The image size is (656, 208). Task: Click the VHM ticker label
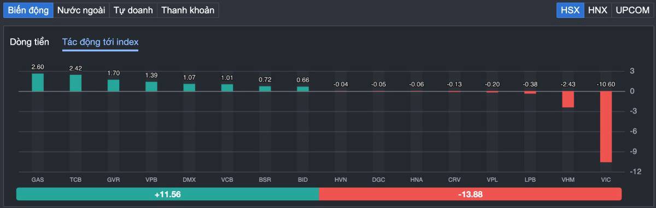point(568,180)
